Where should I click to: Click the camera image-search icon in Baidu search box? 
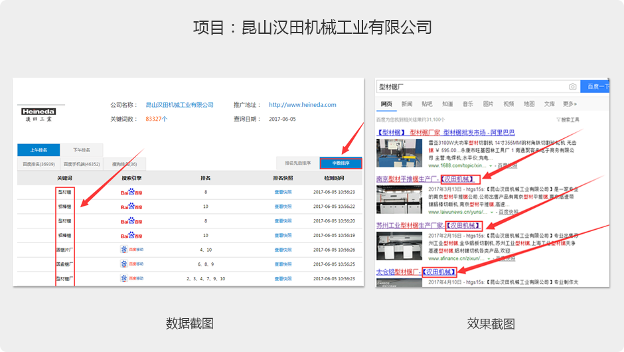point(572,86)
